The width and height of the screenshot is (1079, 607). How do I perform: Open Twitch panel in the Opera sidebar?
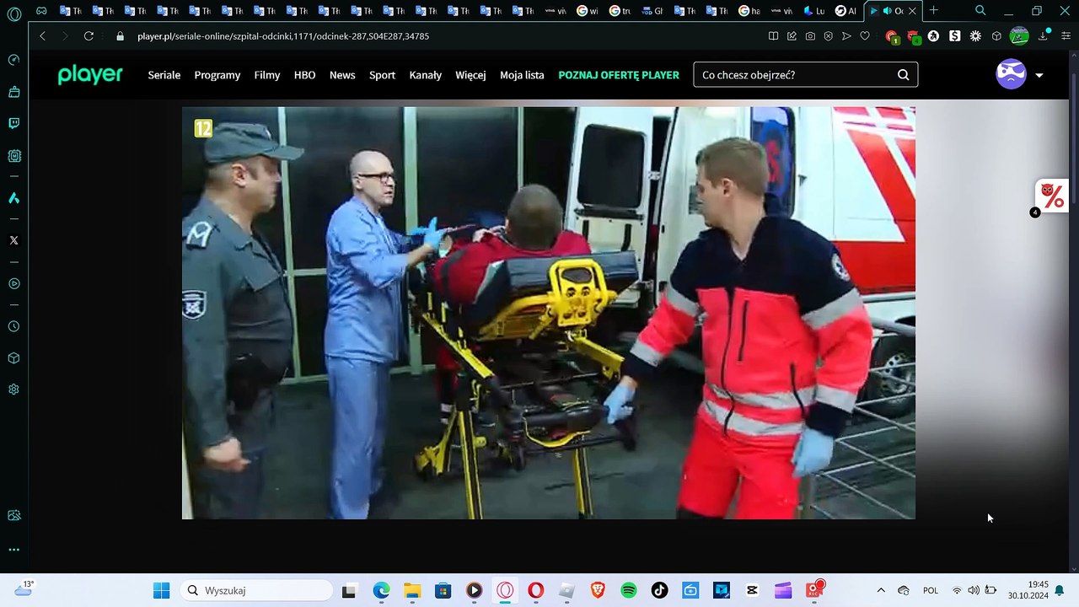click(13, 123)
